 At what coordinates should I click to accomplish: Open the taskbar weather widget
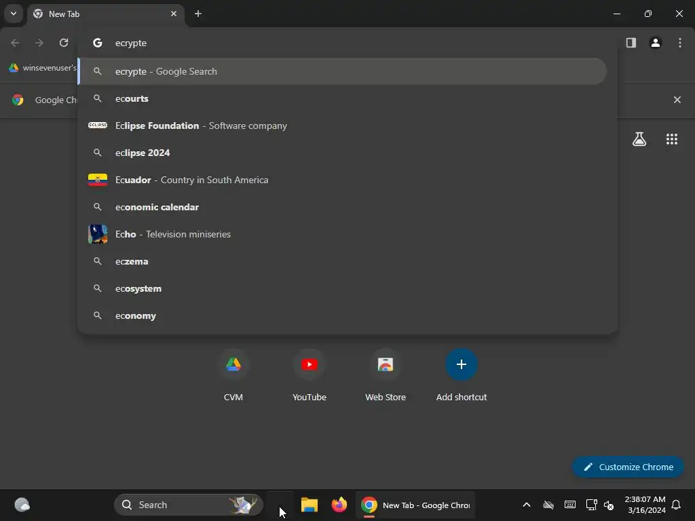coord(22,505)
